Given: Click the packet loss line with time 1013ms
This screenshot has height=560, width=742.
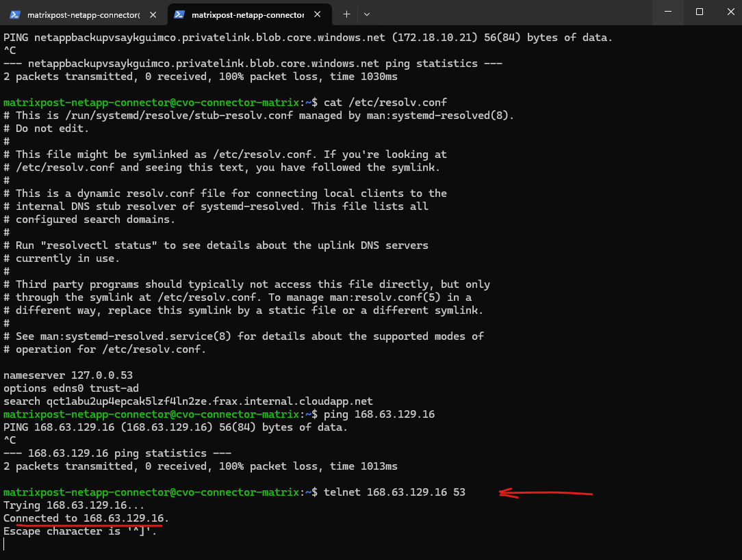Looking at the screenshot, I should tap(200, 466).
